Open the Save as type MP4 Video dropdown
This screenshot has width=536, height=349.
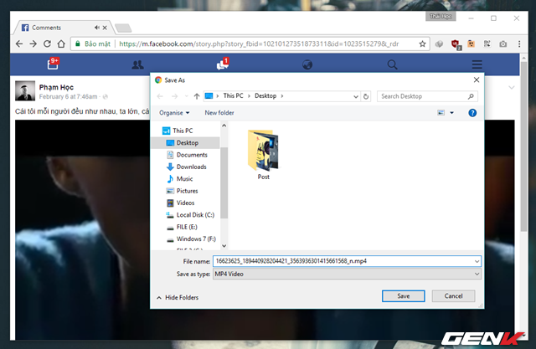click(347, 274)
